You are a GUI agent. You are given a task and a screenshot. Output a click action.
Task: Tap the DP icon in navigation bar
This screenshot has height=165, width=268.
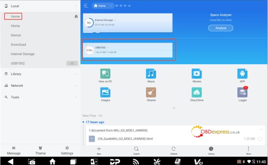click(x=115, y=162)
